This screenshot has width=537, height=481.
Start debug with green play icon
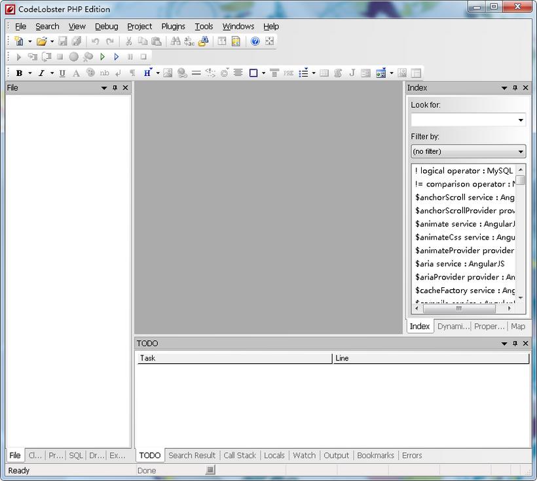102,56
